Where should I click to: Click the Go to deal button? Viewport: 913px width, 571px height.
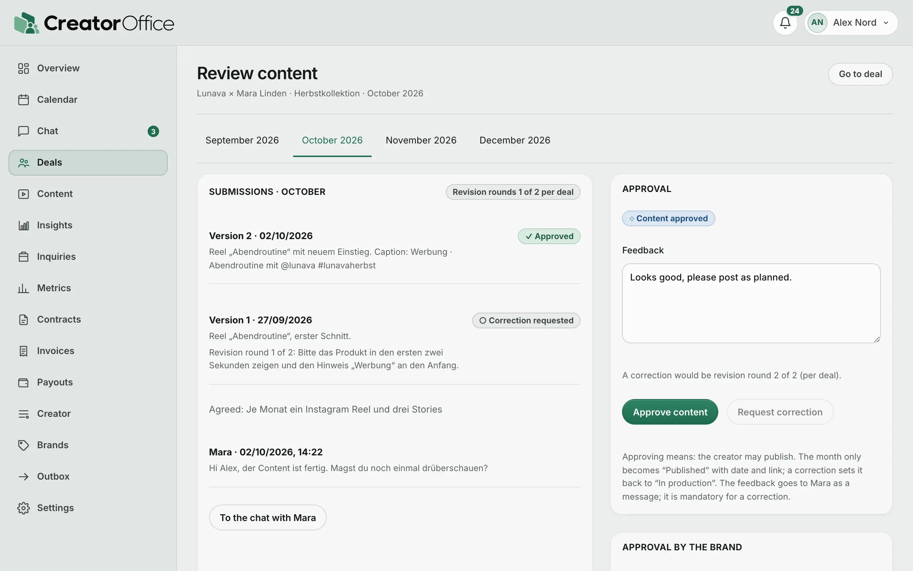coord(860,74)
